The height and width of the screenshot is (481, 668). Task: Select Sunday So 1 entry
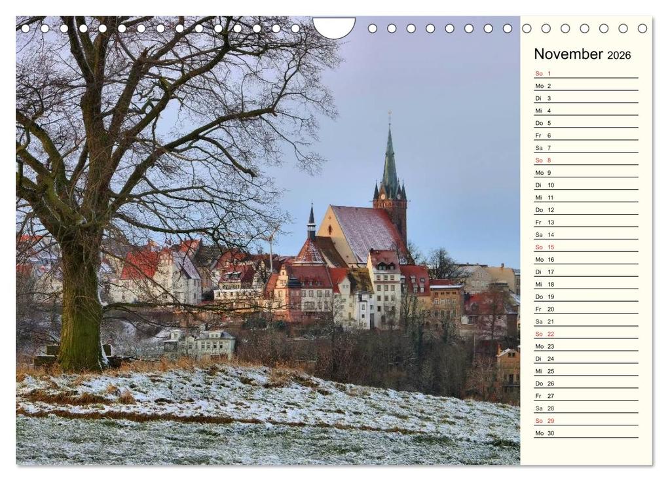(x=544, y=74)
